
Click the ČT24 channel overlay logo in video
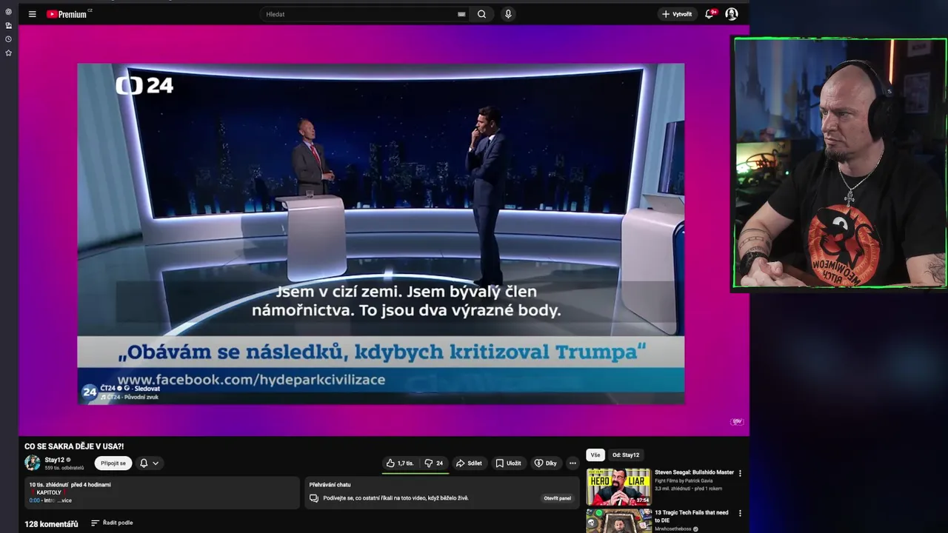coord(90,392)
